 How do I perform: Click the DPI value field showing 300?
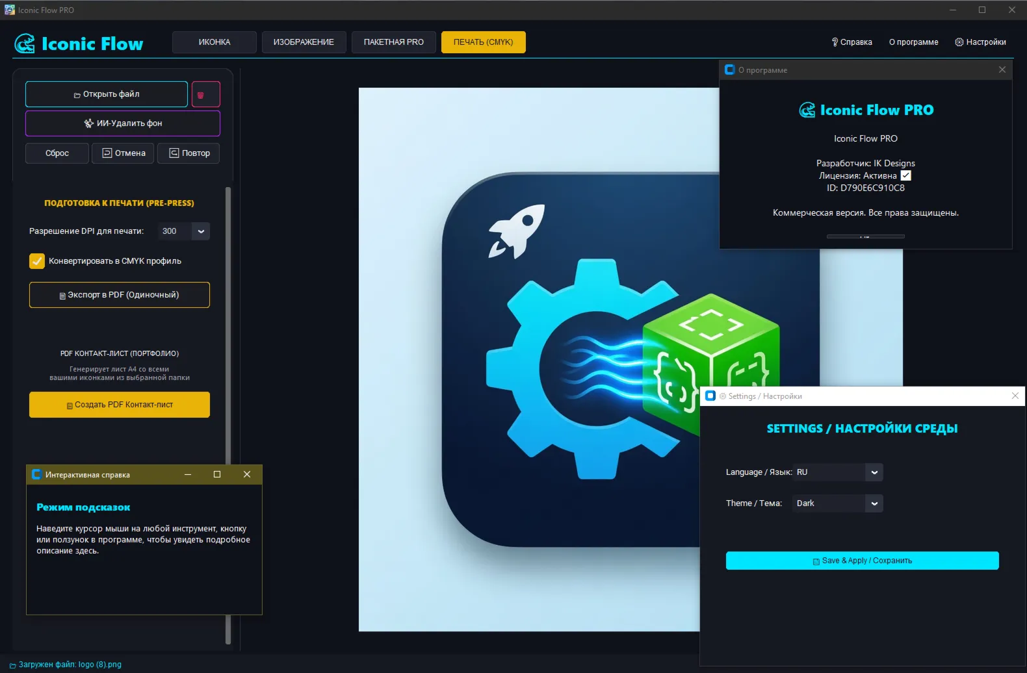tap(175, 231)
